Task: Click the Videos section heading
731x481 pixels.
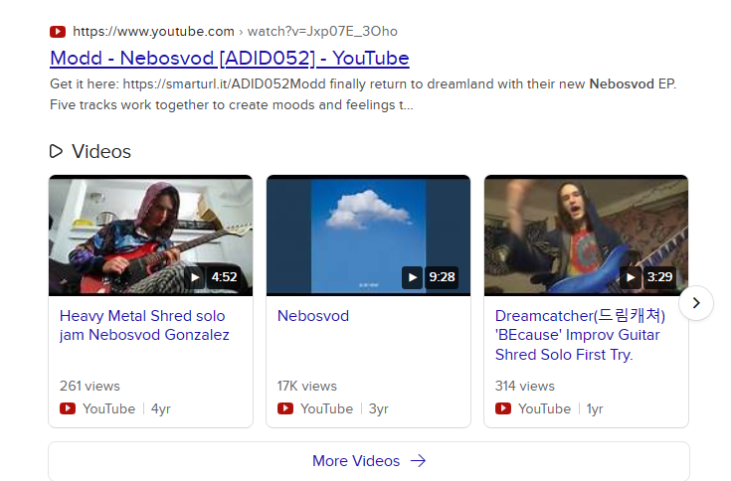Action: click(101, 151)
